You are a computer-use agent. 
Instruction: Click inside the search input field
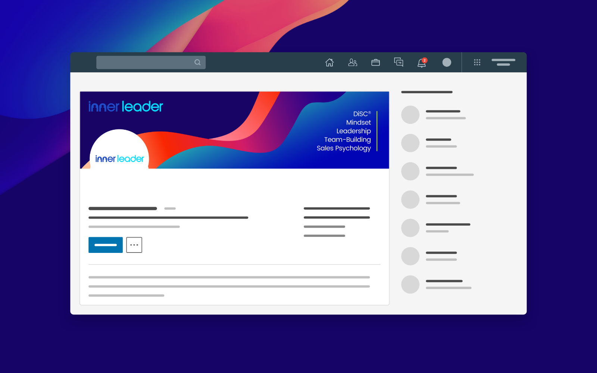(x=151, y=62)
